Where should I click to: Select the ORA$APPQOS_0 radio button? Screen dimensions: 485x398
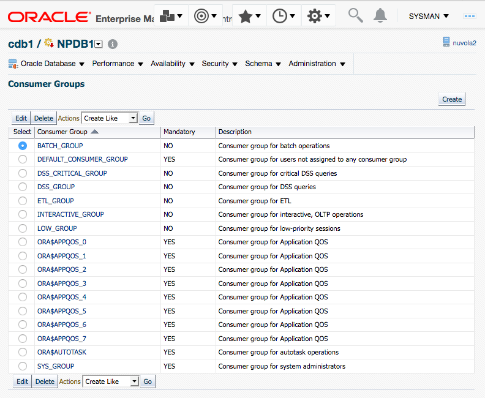(23, 242)
